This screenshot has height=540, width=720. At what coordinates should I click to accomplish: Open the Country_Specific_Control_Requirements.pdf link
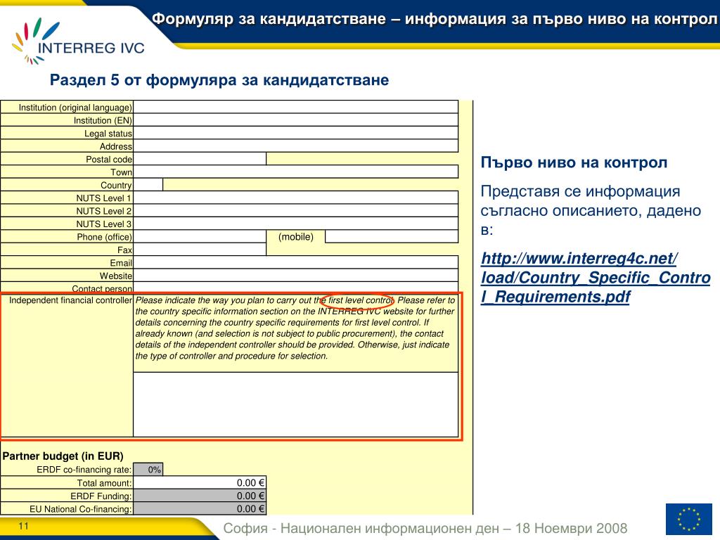click(595, 277)
